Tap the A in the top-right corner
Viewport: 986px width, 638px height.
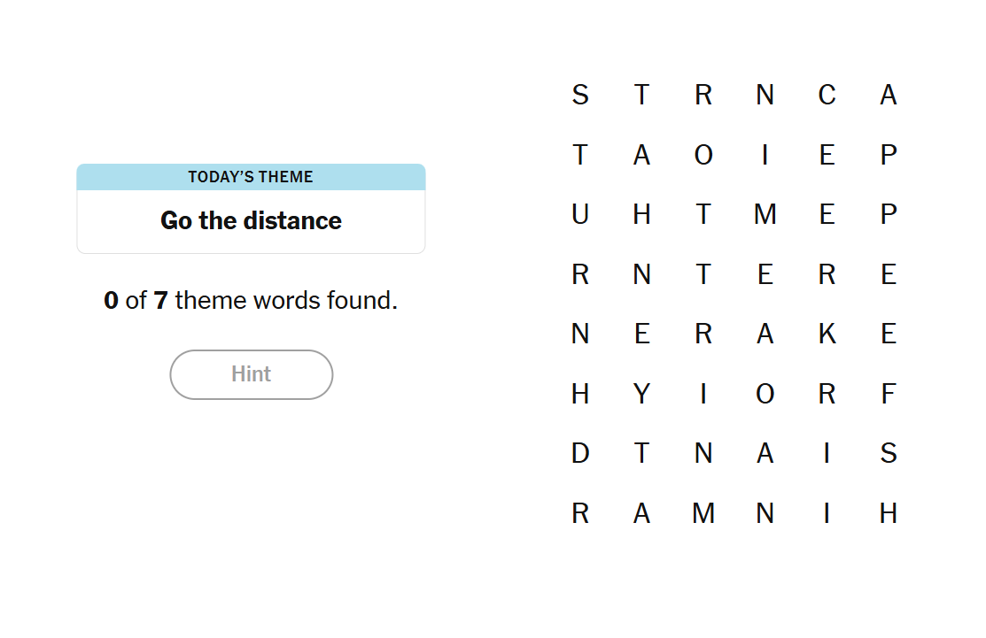[889, 95]
